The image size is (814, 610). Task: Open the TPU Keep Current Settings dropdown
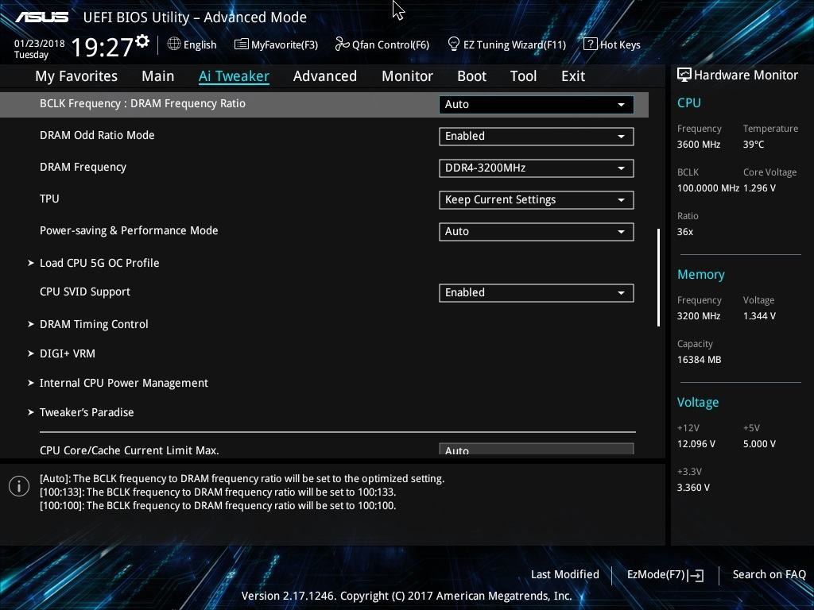537,199
